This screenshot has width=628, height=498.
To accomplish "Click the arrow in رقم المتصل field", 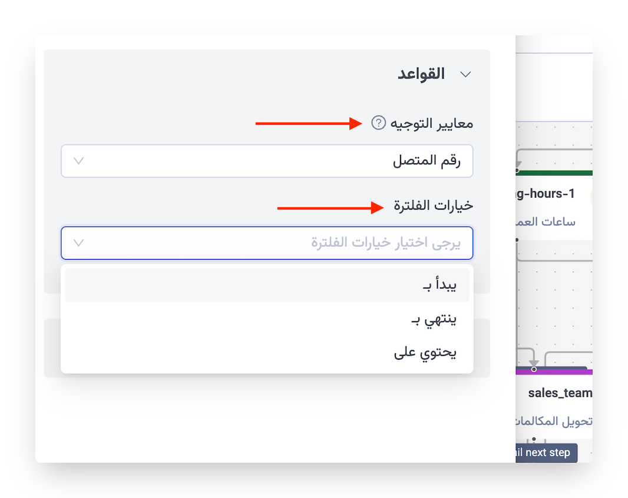I will [78, 161].
